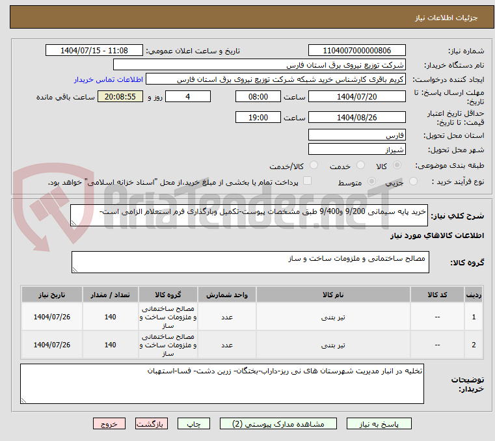This screenshot has height=441, width=495.
Task: Click the گروه کالا textarea
Action: [x=250, y=262]
